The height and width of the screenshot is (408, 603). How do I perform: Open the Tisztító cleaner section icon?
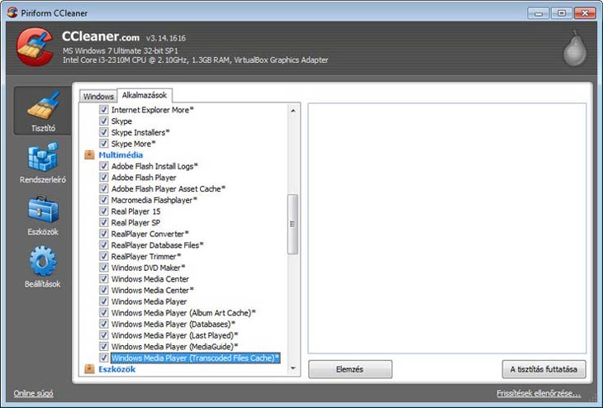coord(44,105)
